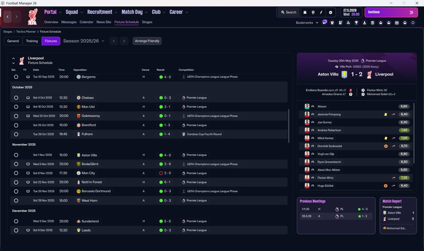Select the radio button for the Bergamo fixture

pos(16,77)
